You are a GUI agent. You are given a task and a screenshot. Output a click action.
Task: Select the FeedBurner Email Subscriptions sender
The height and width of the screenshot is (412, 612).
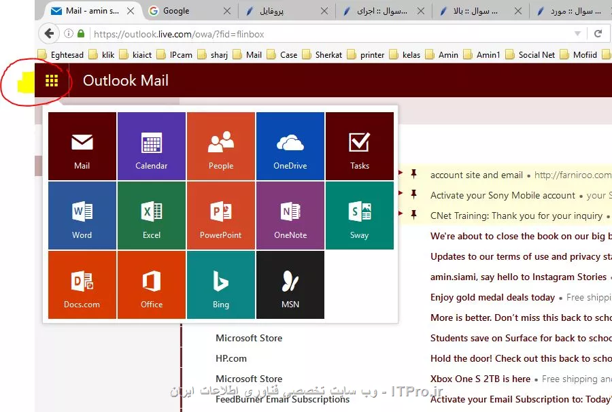point(282,399)
